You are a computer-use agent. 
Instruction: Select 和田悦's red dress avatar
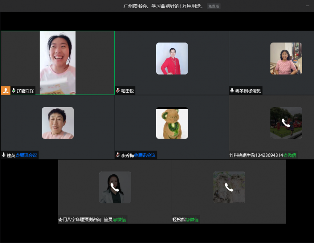click(x=172, y=58)
